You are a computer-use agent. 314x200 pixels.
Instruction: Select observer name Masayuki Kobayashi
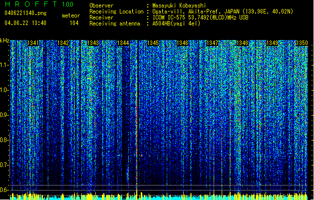(179, 5)
